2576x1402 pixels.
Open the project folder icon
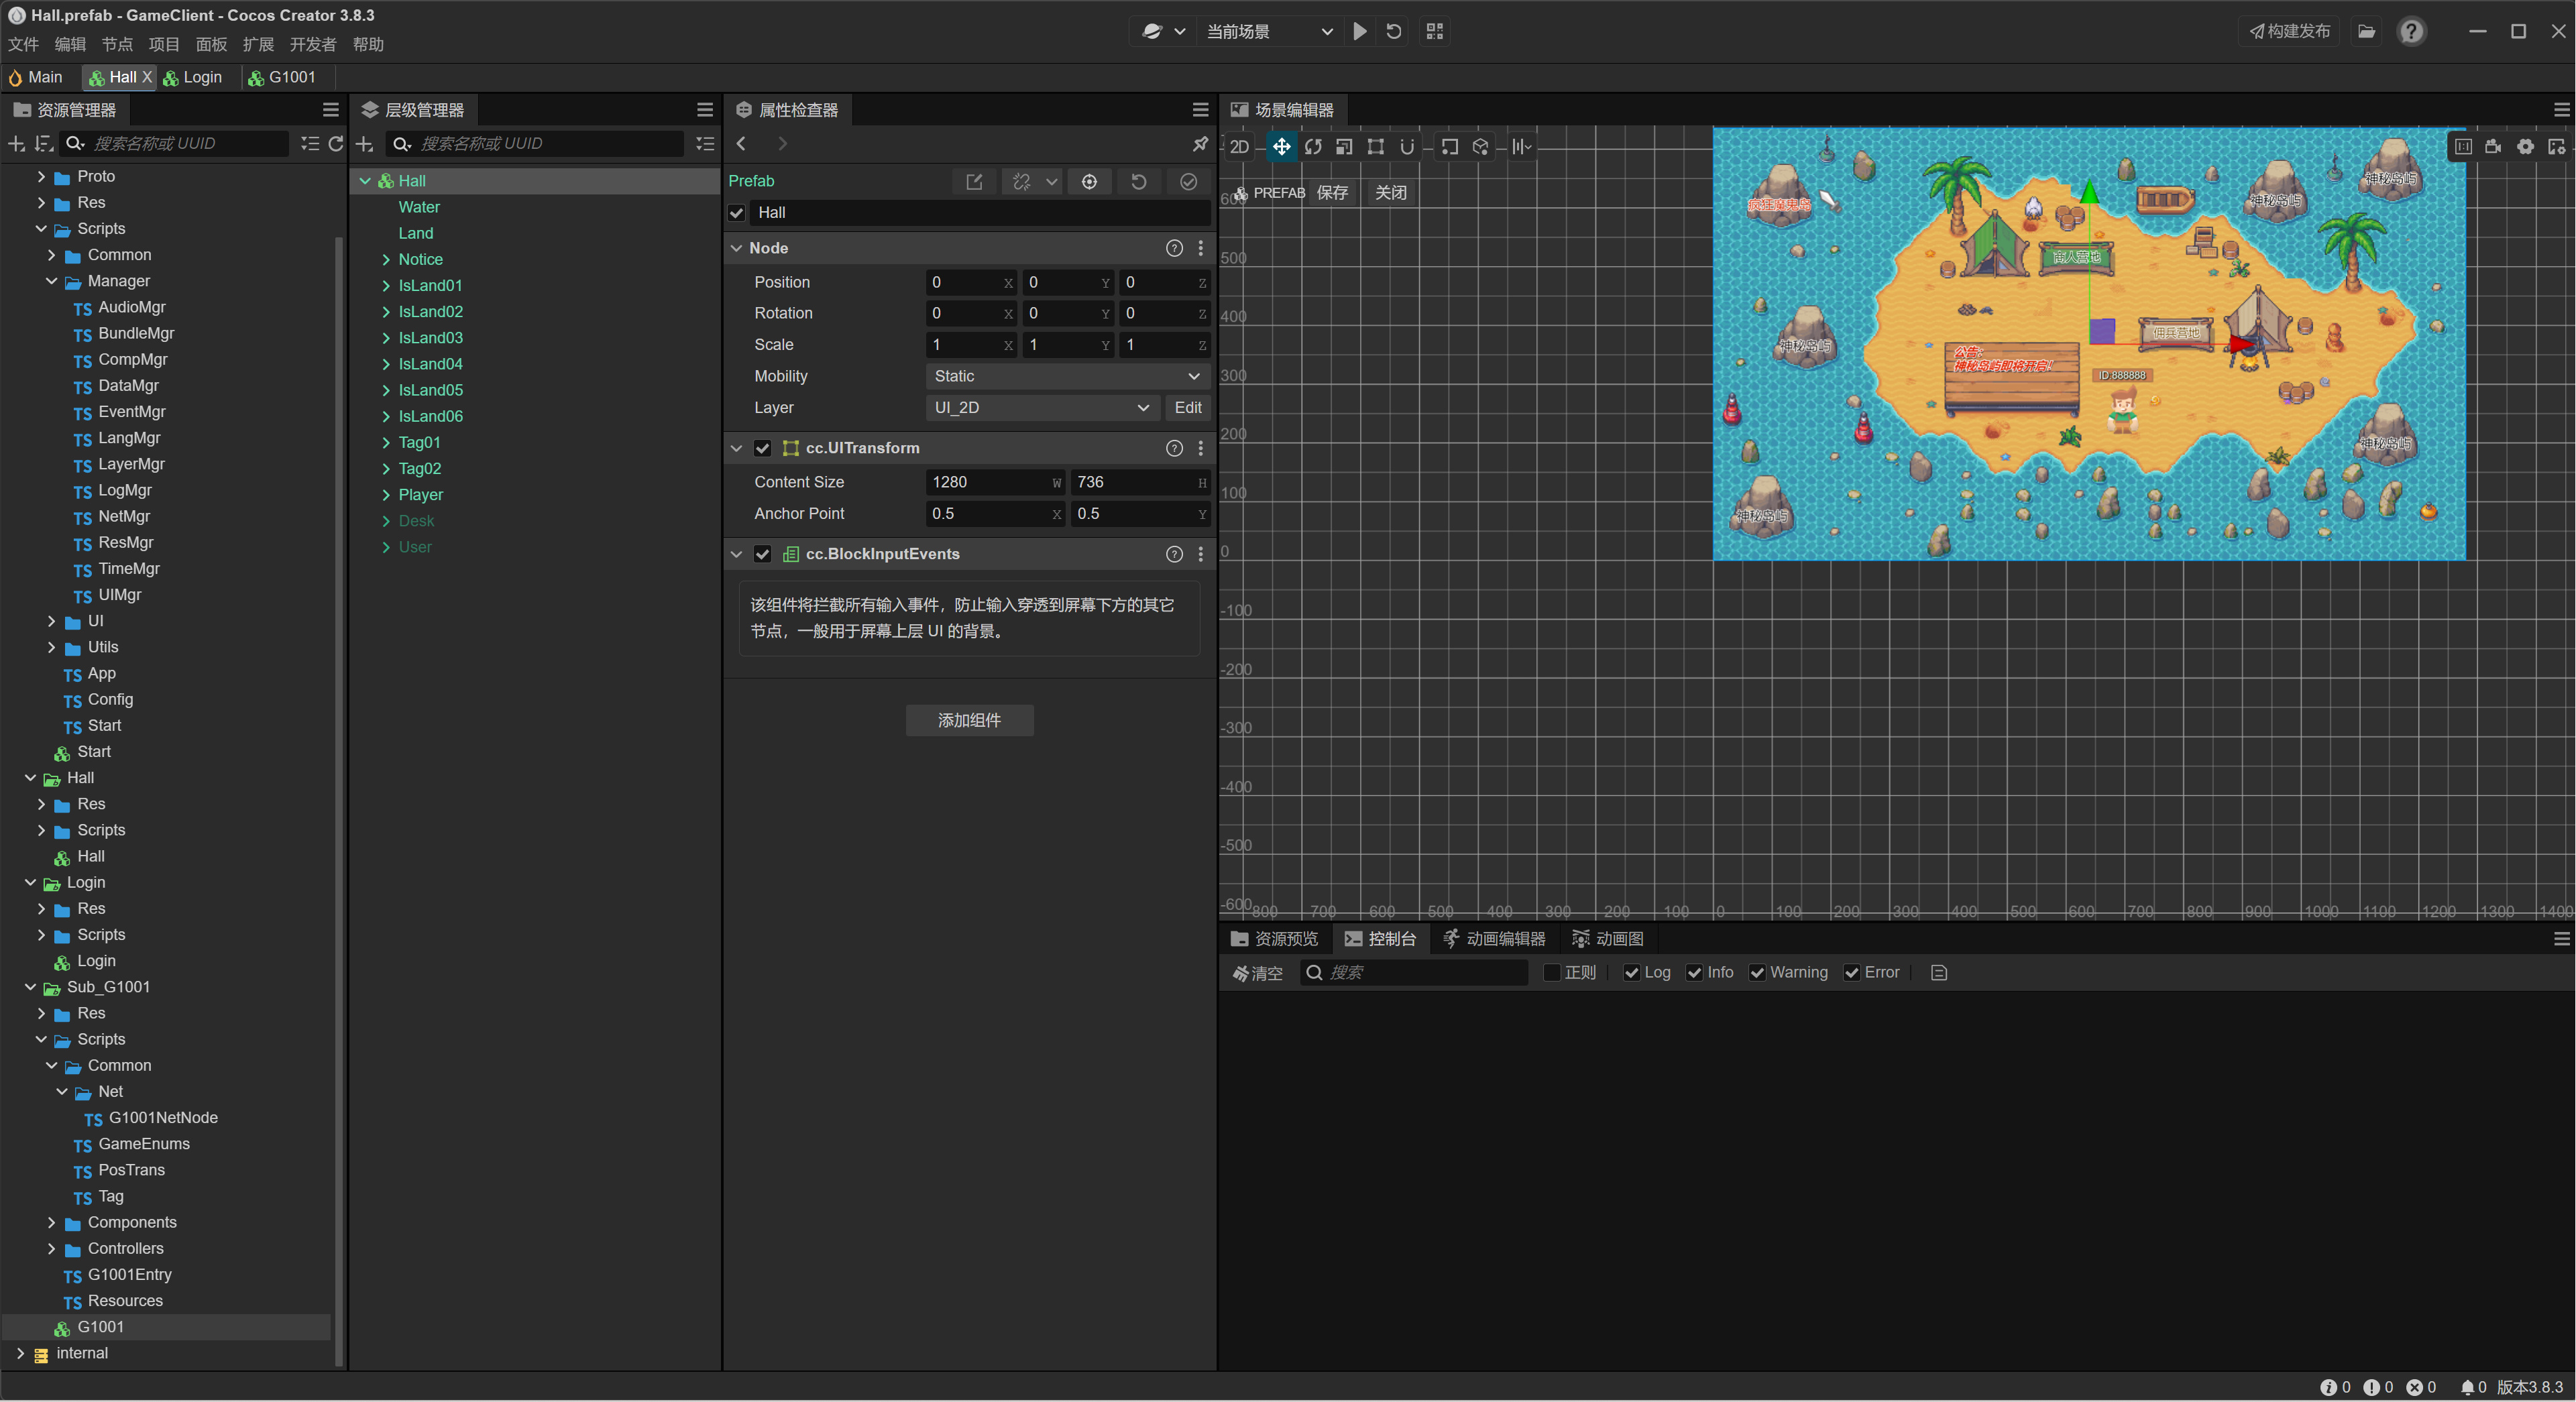(2366, 31)
